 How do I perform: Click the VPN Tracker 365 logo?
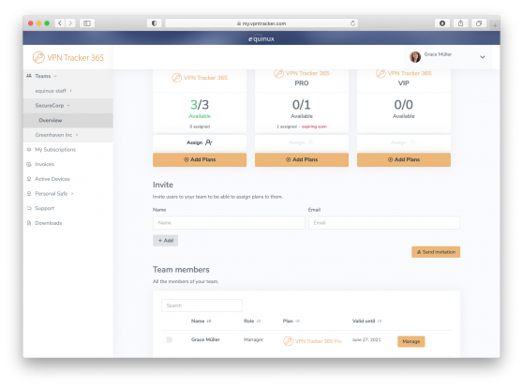(x=68, y=57)
